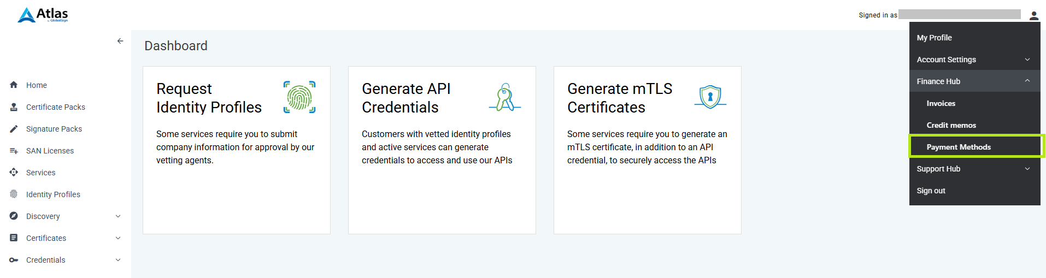1046x278 pixels.
Task: Click the API credentials keys illustration
Action: click(505, 97)
